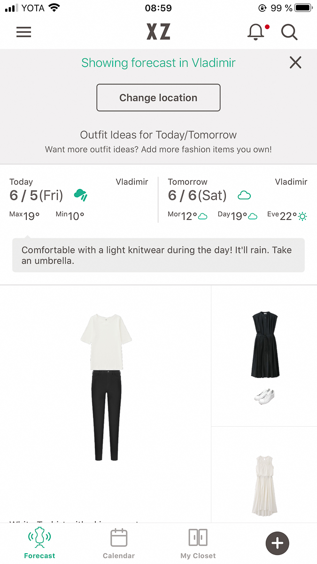Tap the umbrella advice message
317x564 pixels.
click(x=158, y=255)
